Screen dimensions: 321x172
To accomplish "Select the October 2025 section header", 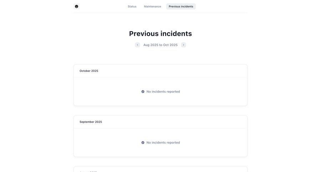I will 89,71.
